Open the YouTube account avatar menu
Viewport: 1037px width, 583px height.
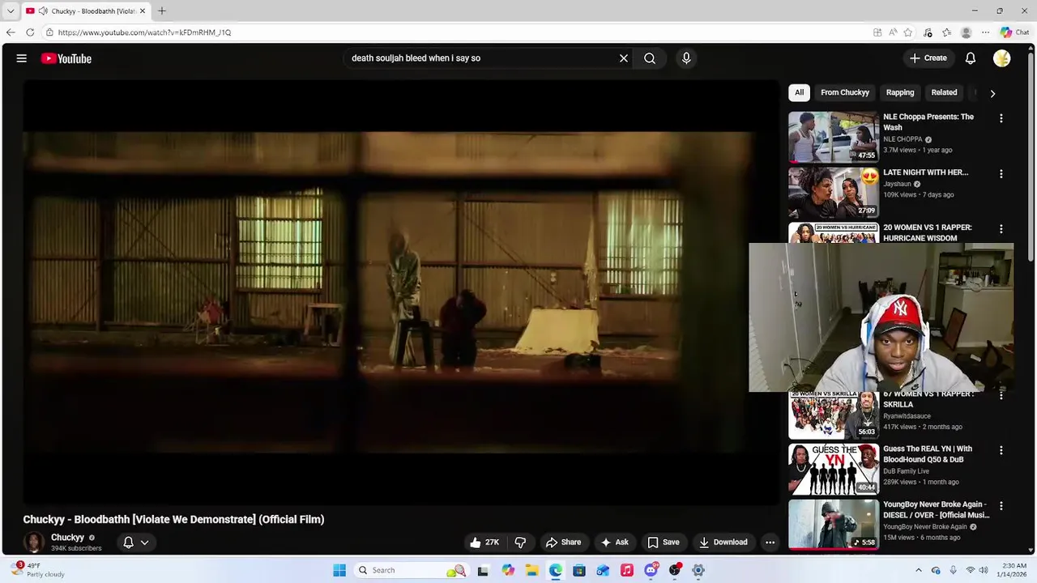1002,58
